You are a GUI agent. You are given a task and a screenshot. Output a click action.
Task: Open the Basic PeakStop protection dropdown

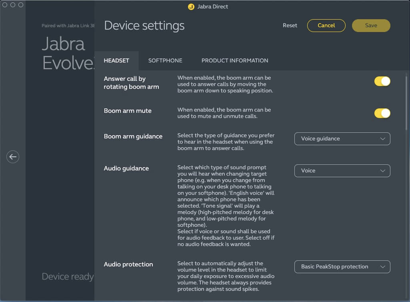tap(342, 267)
